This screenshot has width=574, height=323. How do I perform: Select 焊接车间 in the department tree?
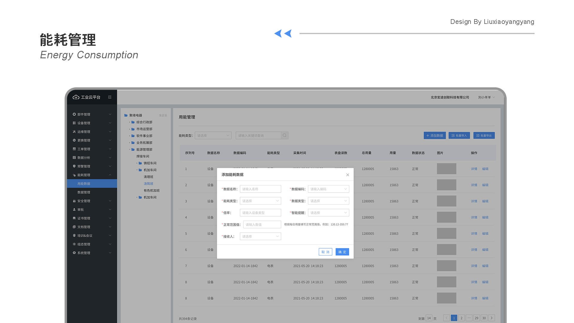[x=143, y=156]
